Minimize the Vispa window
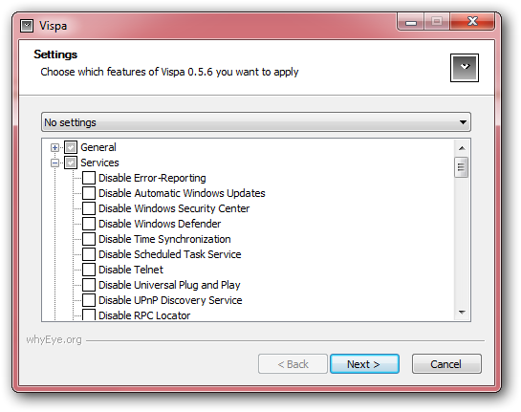Viewport: 521px width, 412px height. point(411,22)
